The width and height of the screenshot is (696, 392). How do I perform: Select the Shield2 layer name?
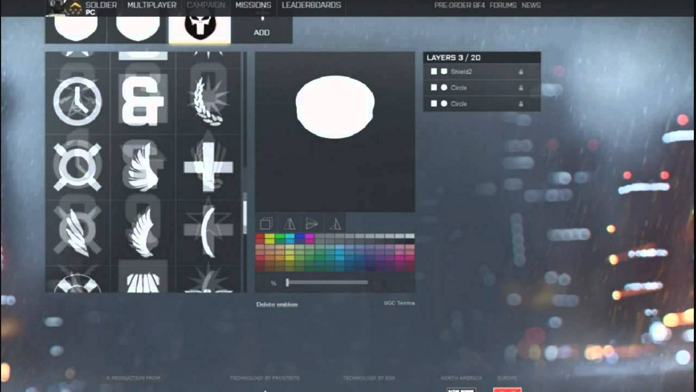pos(462,71)
